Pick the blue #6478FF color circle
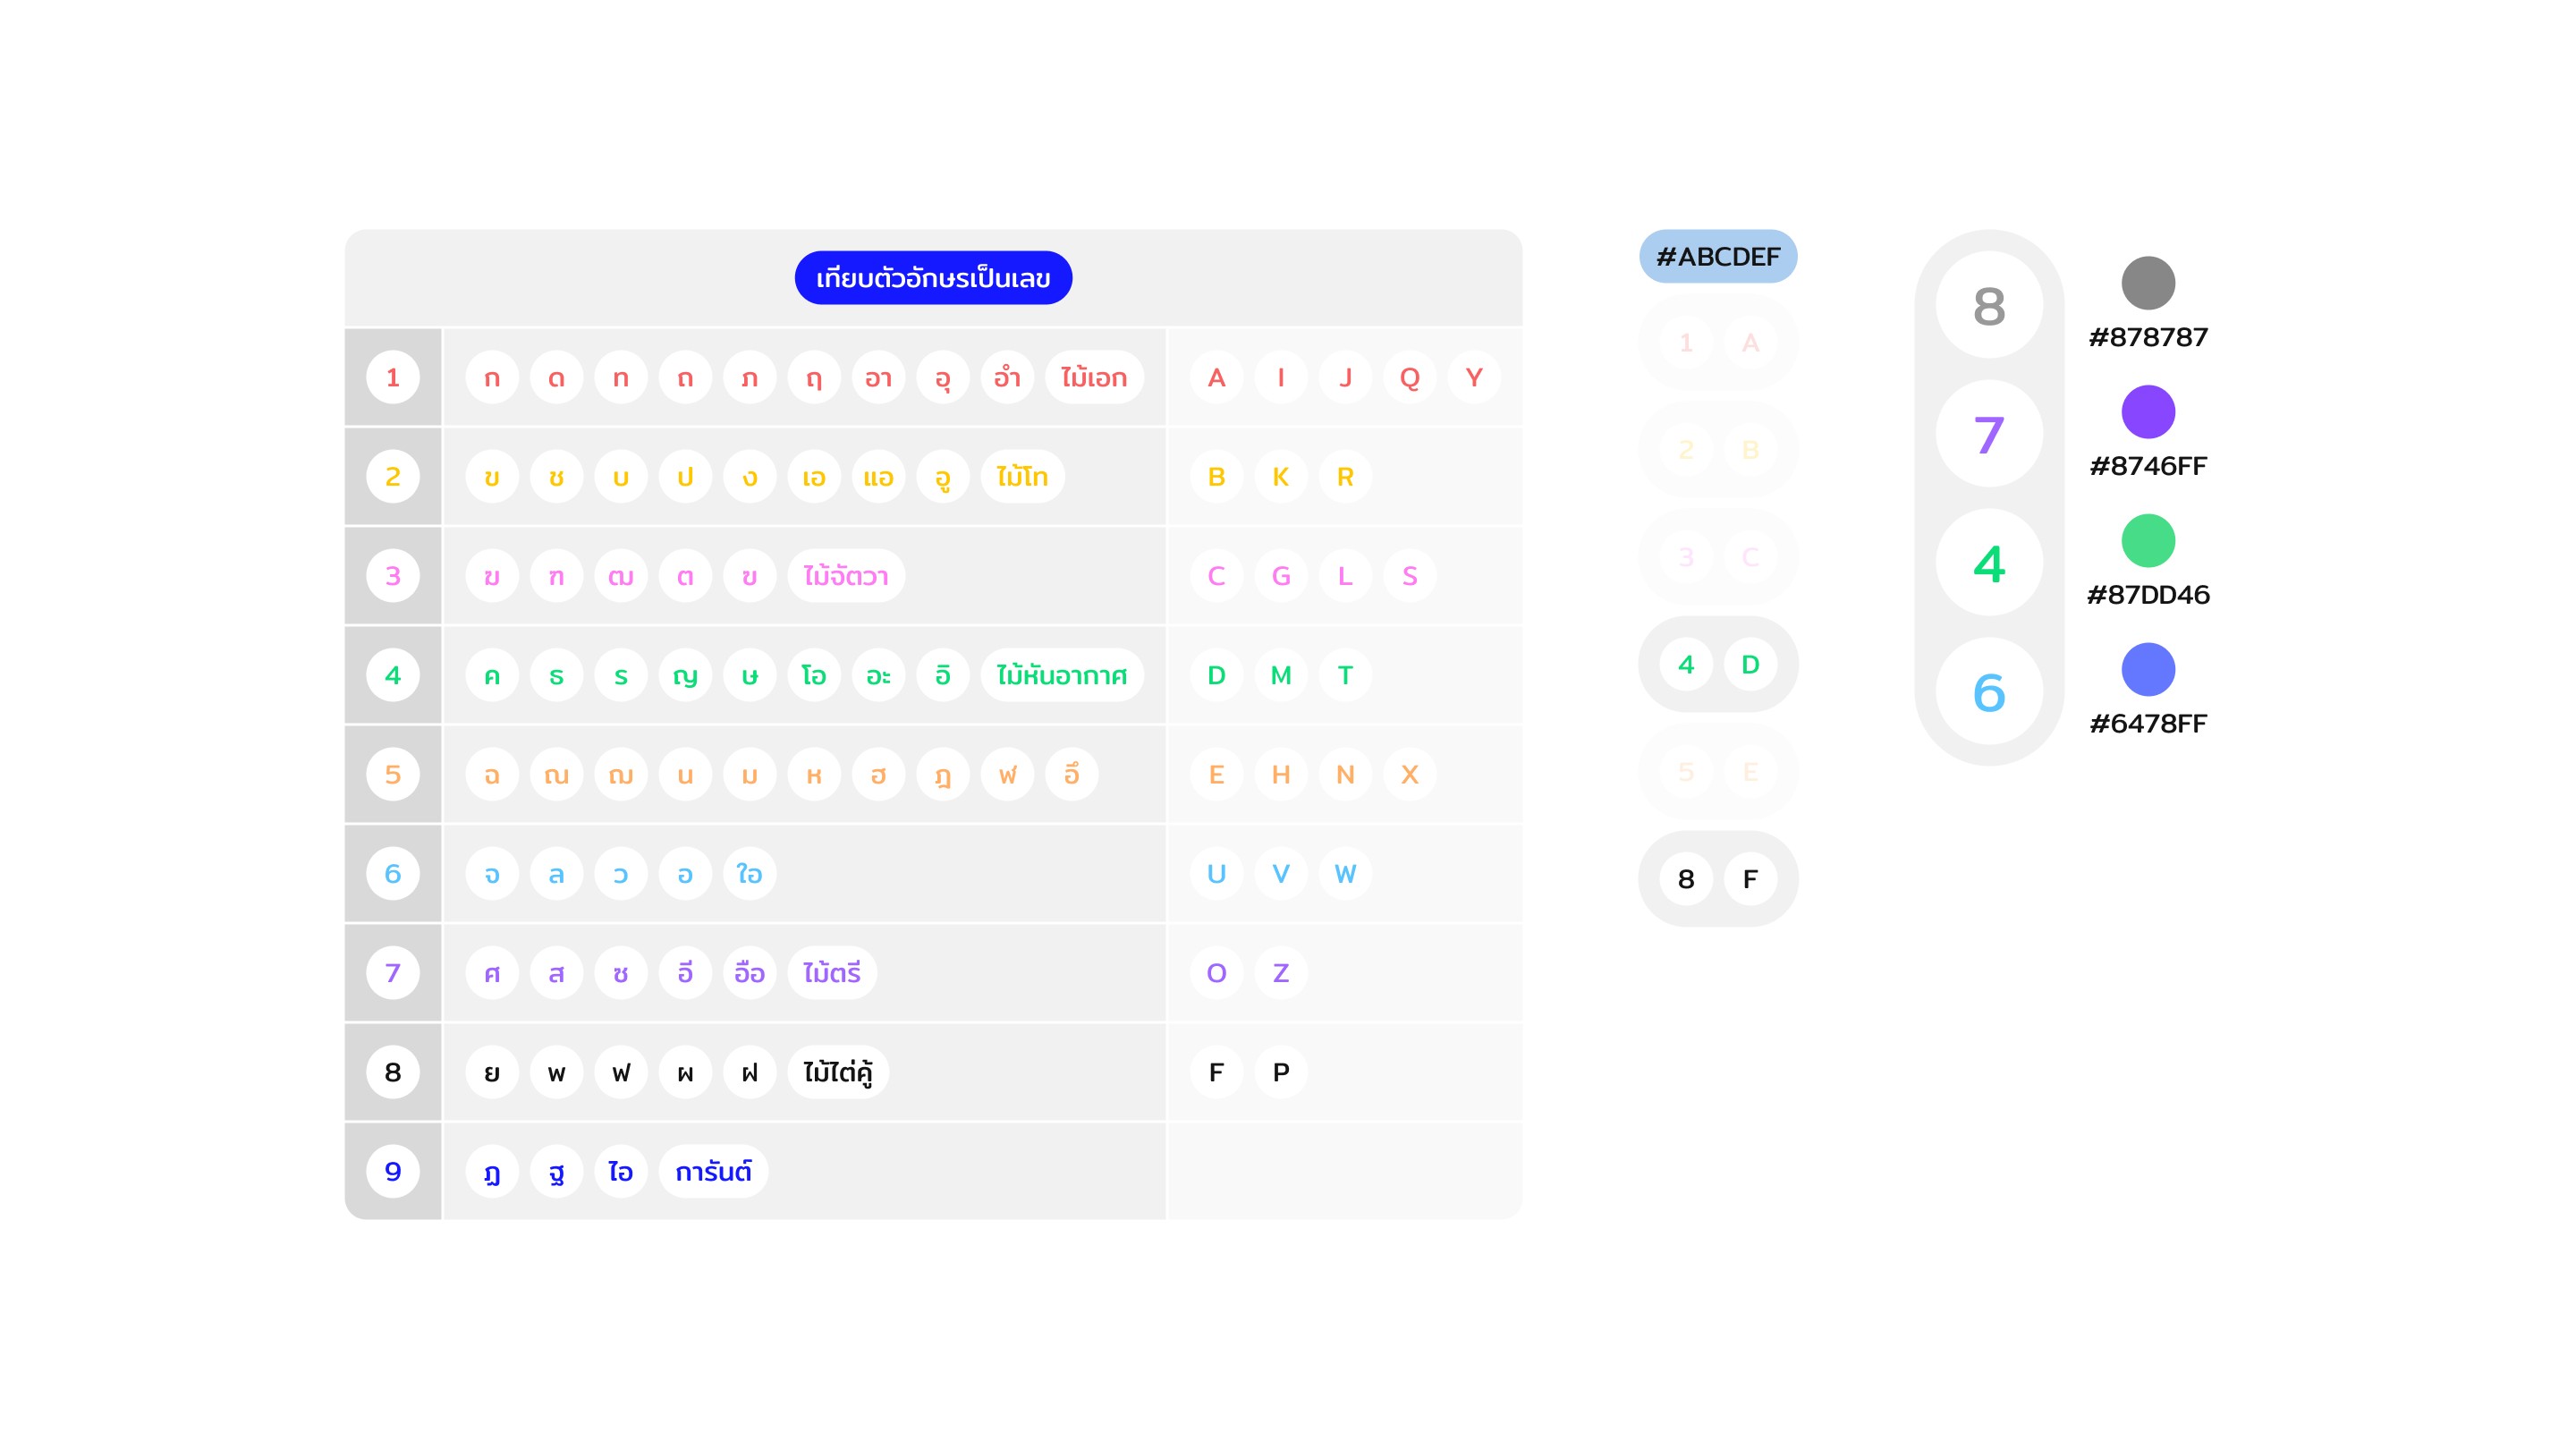 click(x=2147, y=669)
